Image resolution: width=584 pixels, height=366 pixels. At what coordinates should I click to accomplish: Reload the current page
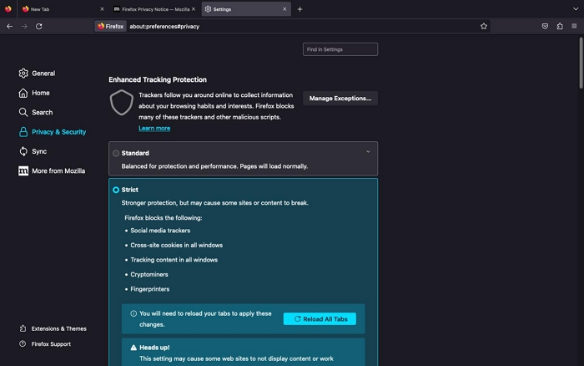pyautogui.click(x=38, y=26)
